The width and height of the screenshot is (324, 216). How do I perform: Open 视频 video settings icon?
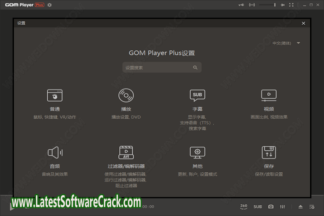(x=269, y=95)
